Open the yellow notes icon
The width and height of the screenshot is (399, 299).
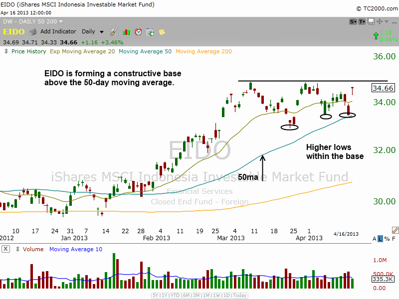[161, 32]
